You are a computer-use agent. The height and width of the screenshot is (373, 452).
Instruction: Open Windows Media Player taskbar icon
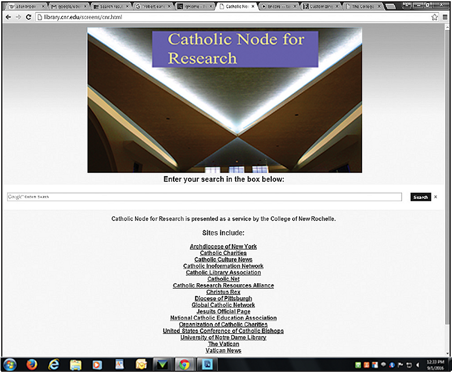(x=97, y=365)
